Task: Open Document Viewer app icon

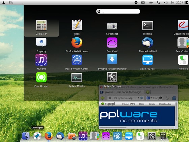Action: 183,25
